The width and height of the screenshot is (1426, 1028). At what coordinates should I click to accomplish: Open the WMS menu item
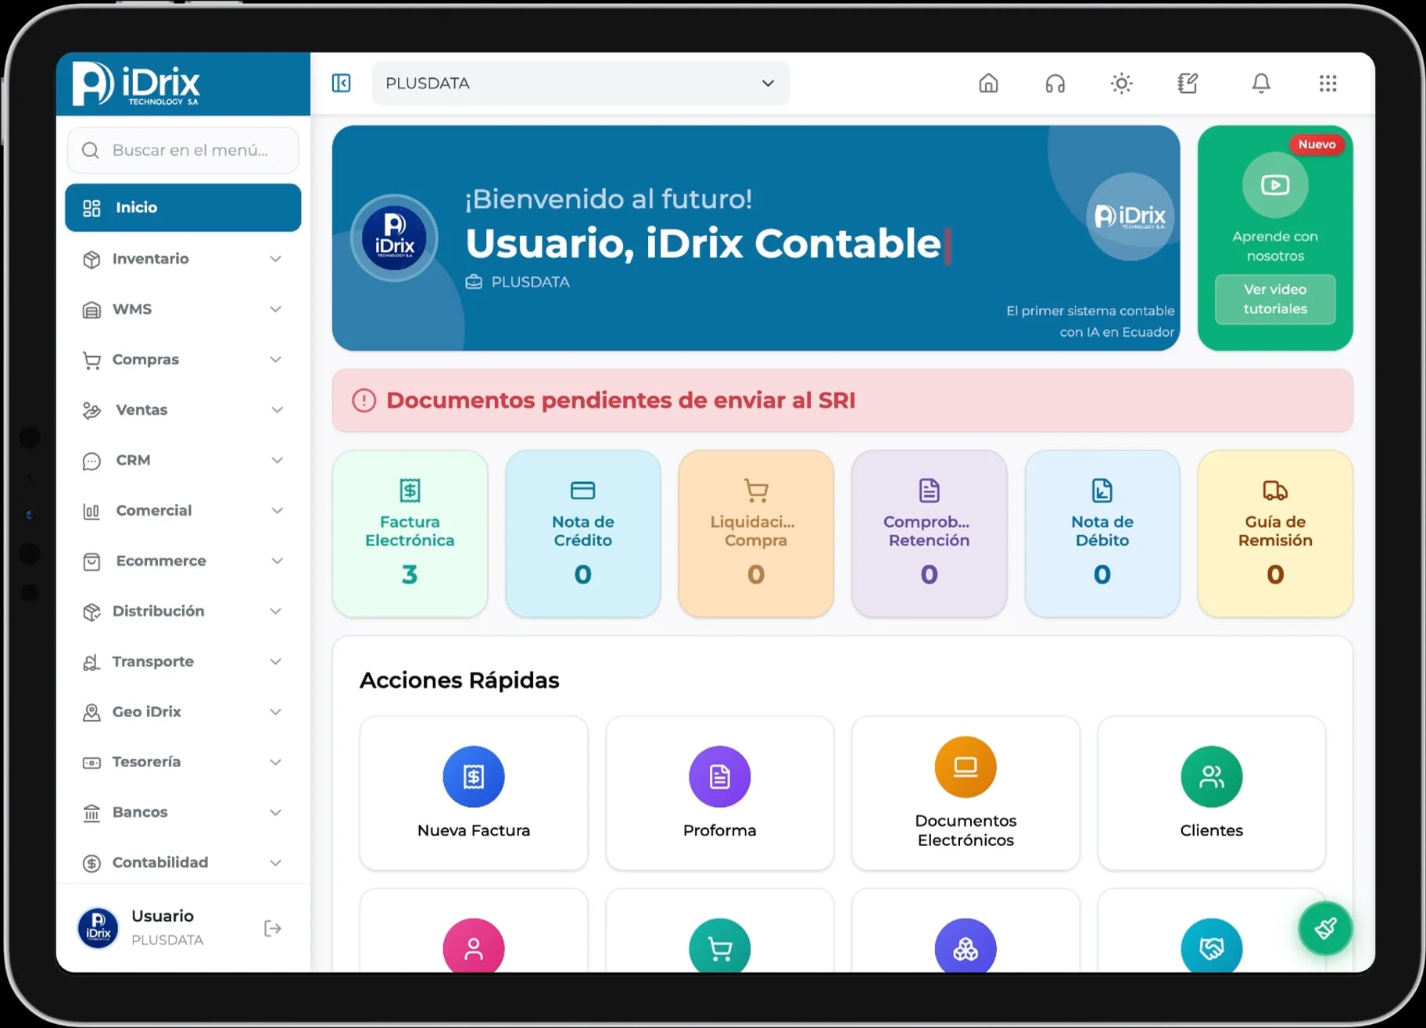(x=183, y=309)
